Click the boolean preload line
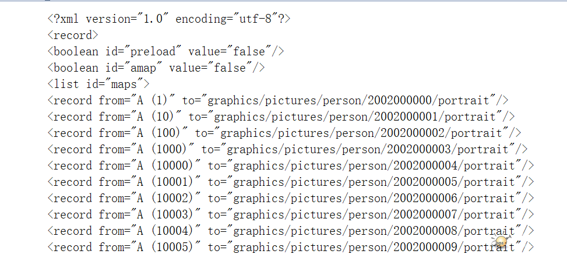This screenshot has height=254, width=567. (165, 51)
